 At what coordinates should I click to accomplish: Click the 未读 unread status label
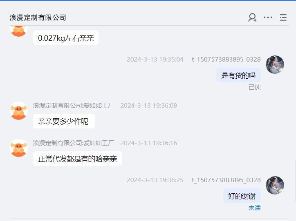254,208
